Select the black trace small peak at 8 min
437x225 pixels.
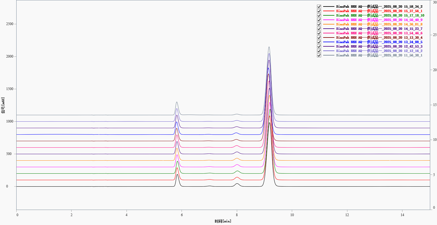click(x=237, y=184)
